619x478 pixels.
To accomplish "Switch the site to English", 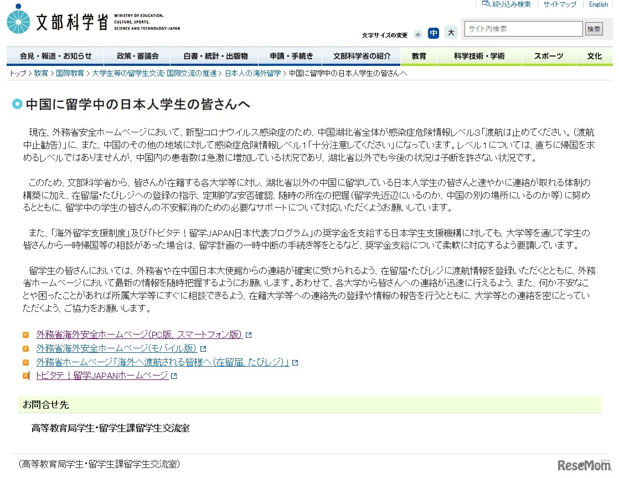I will (598, 4).
